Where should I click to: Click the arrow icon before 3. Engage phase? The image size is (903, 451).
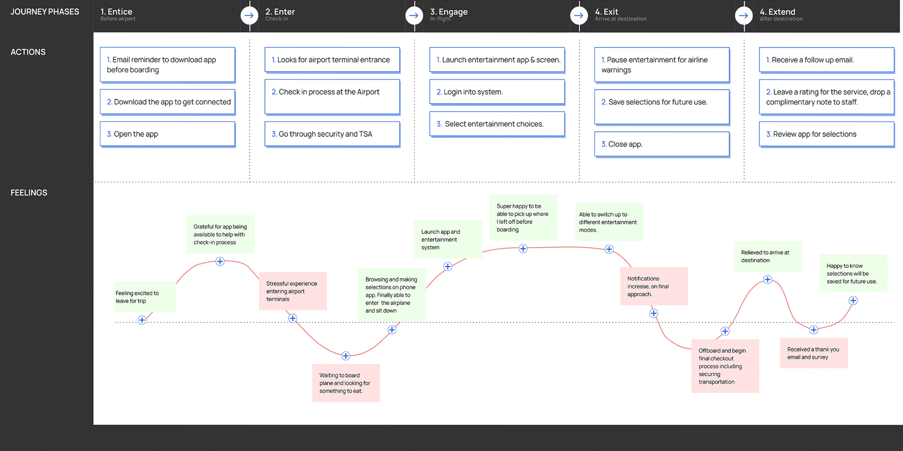coord(414,16)
